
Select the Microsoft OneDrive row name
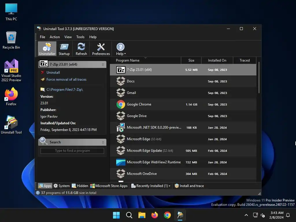pyautogui.click(x=142, y=174)
